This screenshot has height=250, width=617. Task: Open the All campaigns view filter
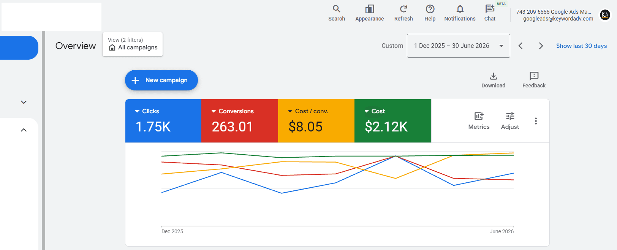[133, 44]
